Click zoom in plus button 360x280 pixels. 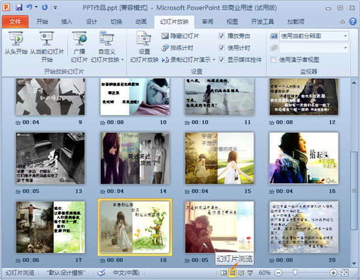pos(333,273)
